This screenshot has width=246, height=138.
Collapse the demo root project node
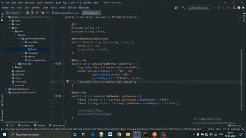[x=6, y=17]
